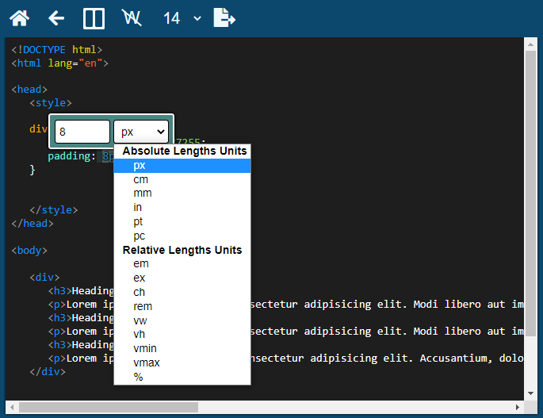Click the closing </head> tag

pyautogui.click(x=33, y=224)
